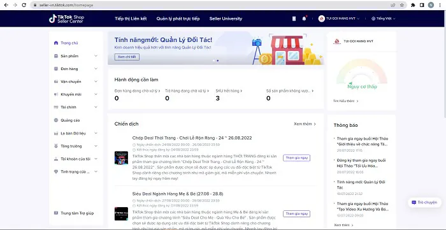Open Quản lý phát trực tiếp menu
Image resolution: width=446 pixels, height=230 pixels.
(x=178, y=18)
